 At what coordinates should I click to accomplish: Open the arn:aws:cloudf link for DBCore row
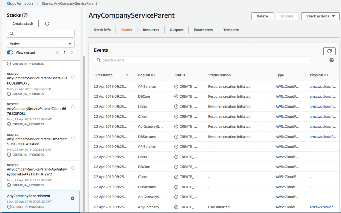click(x=323, y=96)
